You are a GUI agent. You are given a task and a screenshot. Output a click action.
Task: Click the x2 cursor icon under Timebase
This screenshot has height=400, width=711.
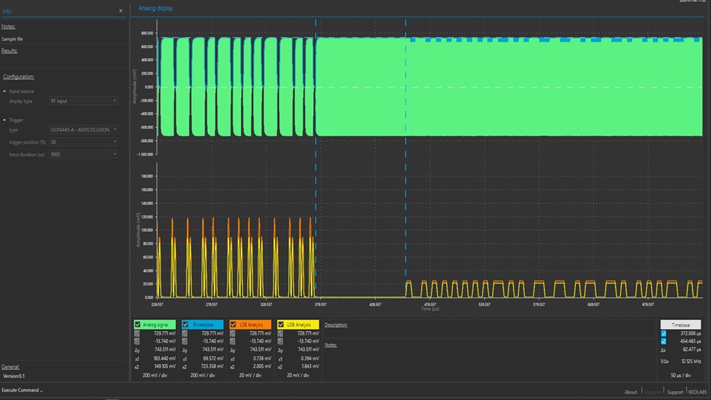pyautogui.click(x=663, y=341)
